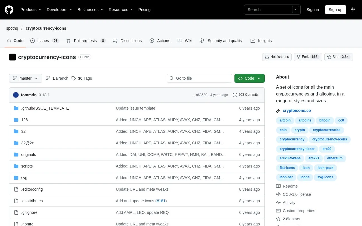Screen dimensions: 362x226
Task: Open the scripts folder
Action: [27, 166]
